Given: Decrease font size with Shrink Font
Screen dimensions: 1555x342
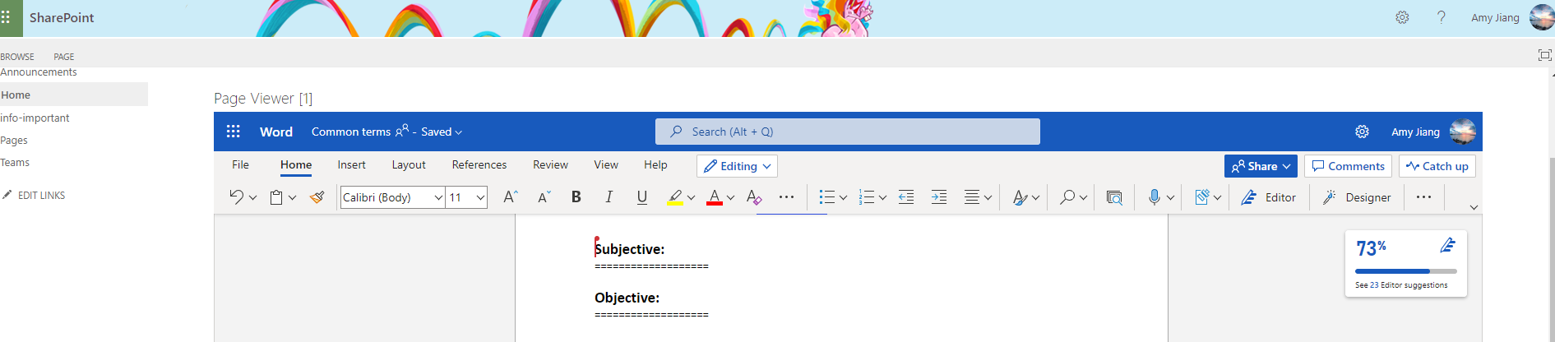Looking at the screenshot, I should point(544,197).
